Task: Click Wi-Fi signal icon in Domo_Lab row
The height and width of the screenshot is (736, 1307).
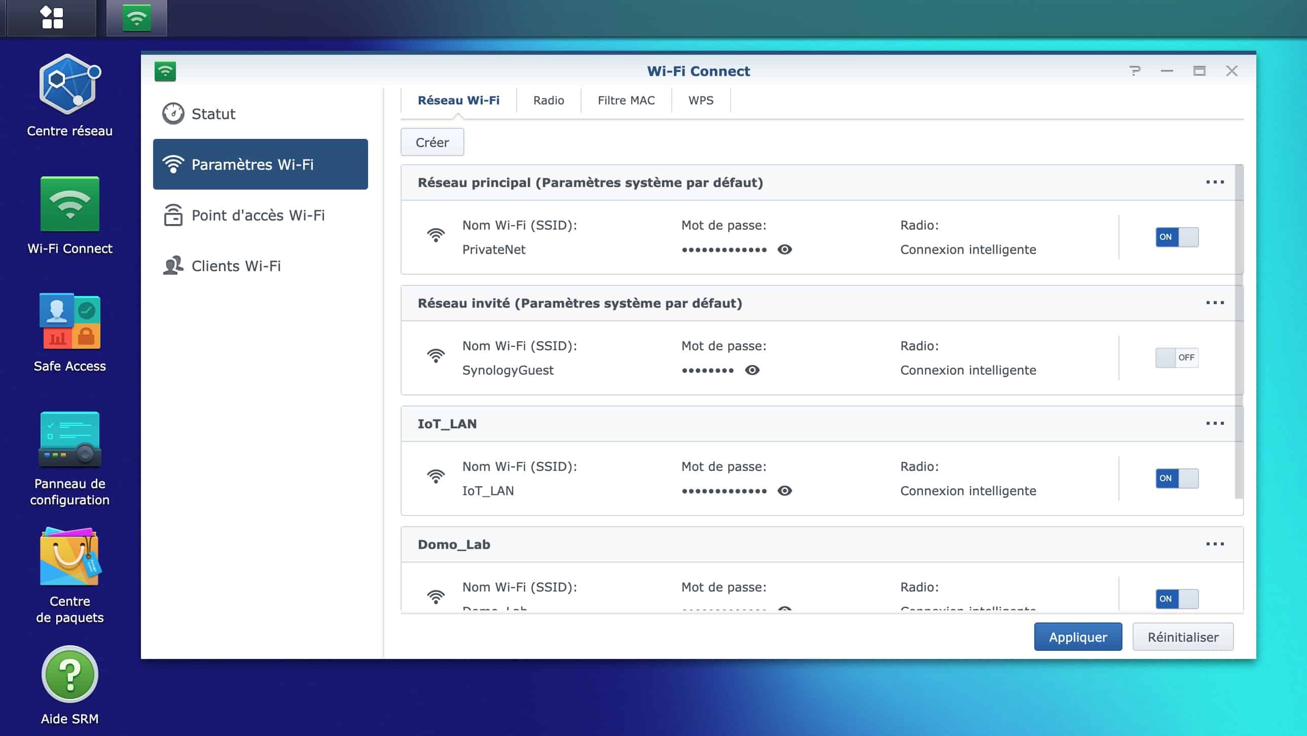Action: (435, 597)
